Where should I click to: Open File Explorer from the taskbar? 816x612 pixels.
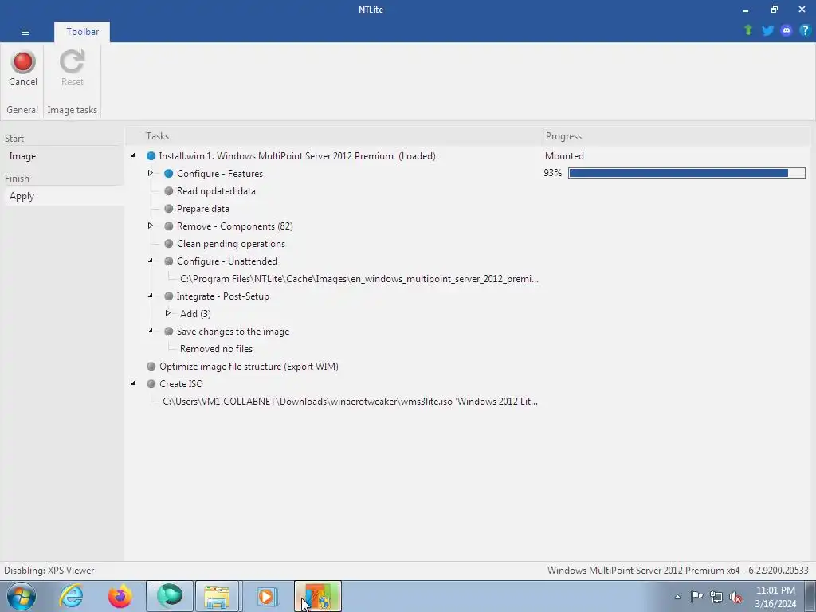point(217,596)
